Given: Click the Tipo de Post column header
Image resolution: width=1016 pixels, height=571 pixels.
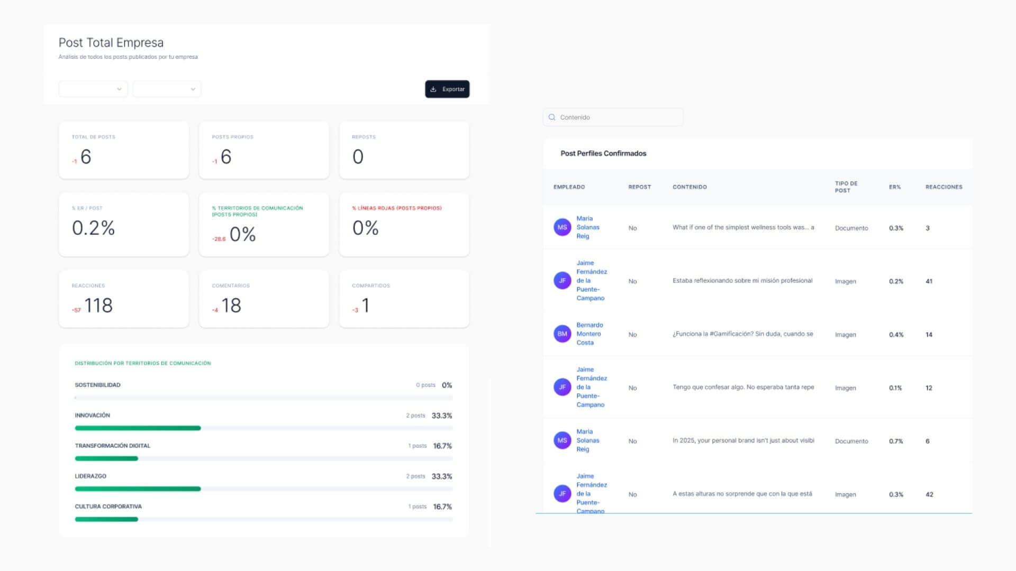Looking at the screenshot, I should 846,187.
